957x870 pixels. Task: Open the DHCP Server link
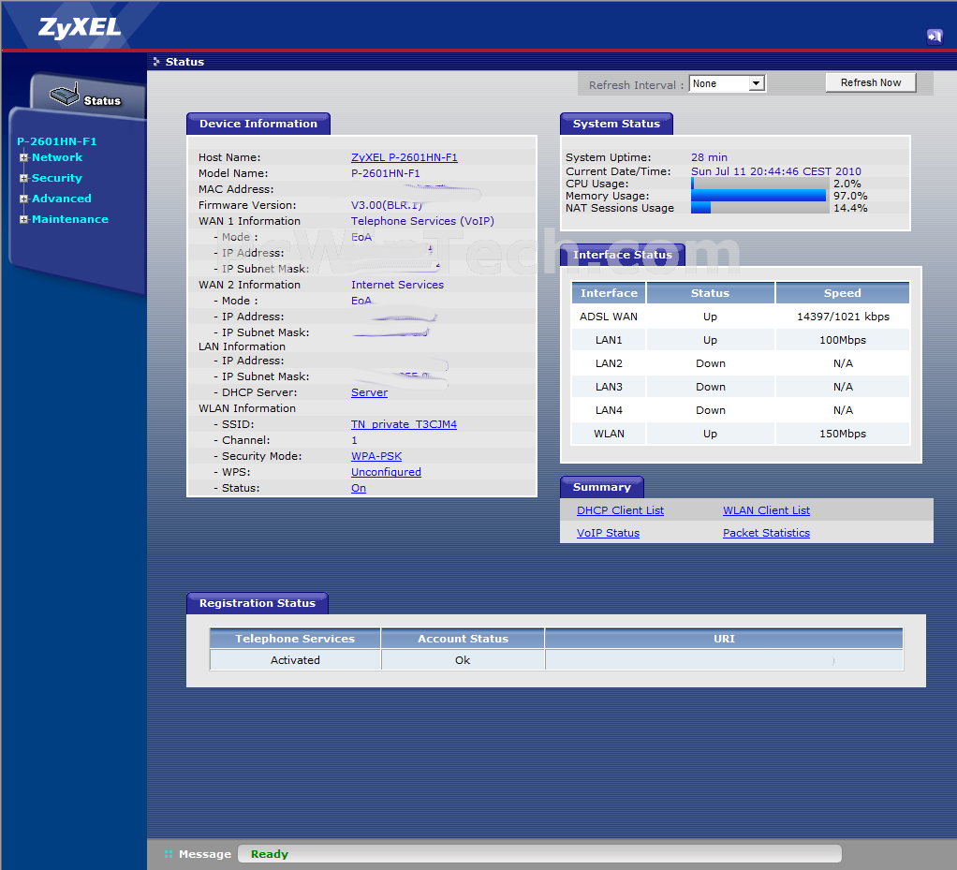coord(369,392)
